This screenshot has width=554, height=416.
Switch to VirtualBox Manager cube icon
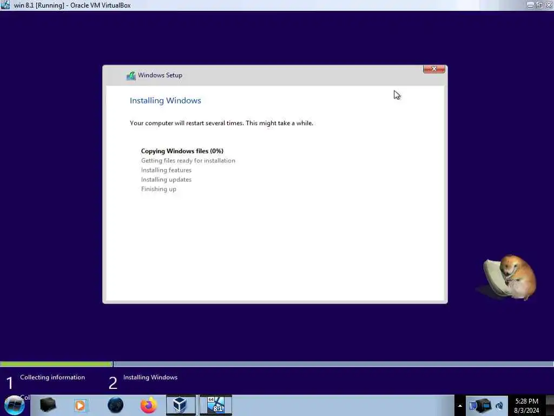click(180, 405)
